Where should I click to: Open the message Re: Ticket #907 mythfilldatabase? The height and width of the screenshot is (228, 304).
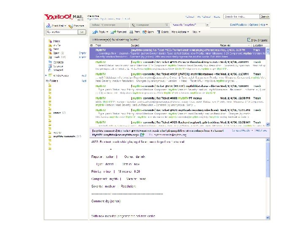(x=177, y=77)
